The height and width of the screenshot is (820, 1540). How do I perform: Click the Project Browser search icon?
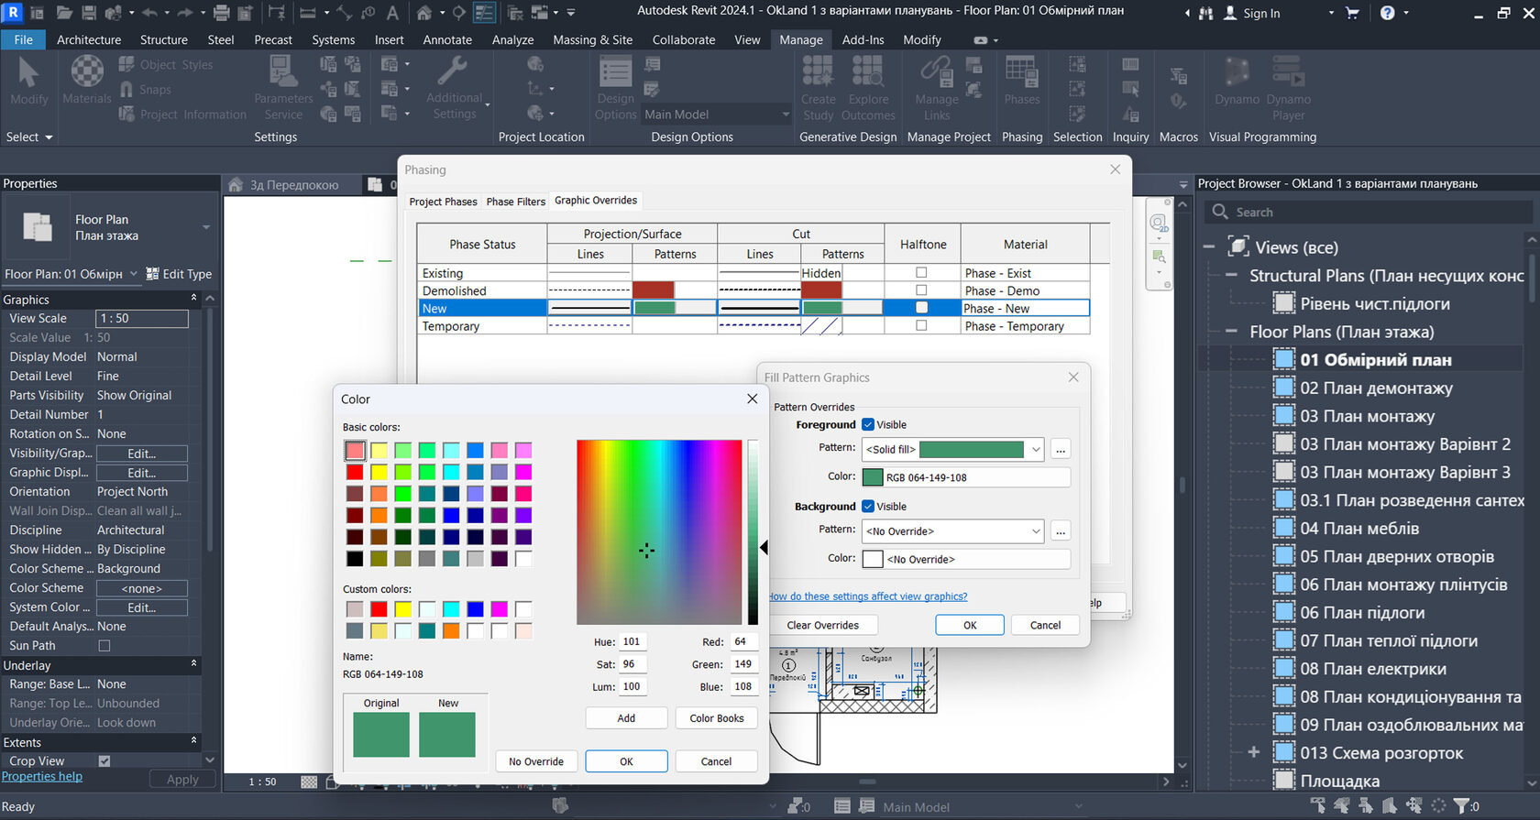point(1220,212)
